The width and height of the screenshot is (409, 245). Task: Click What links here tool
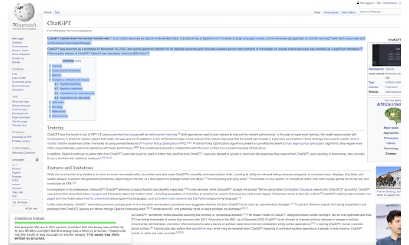tap(20, 102)
